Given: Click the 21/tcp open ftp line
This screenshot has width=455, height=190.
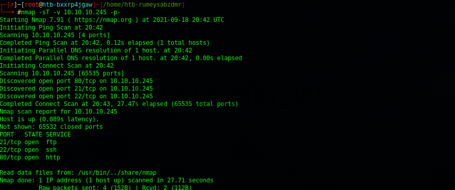Looking at the screenshot, I should point(28,142).
